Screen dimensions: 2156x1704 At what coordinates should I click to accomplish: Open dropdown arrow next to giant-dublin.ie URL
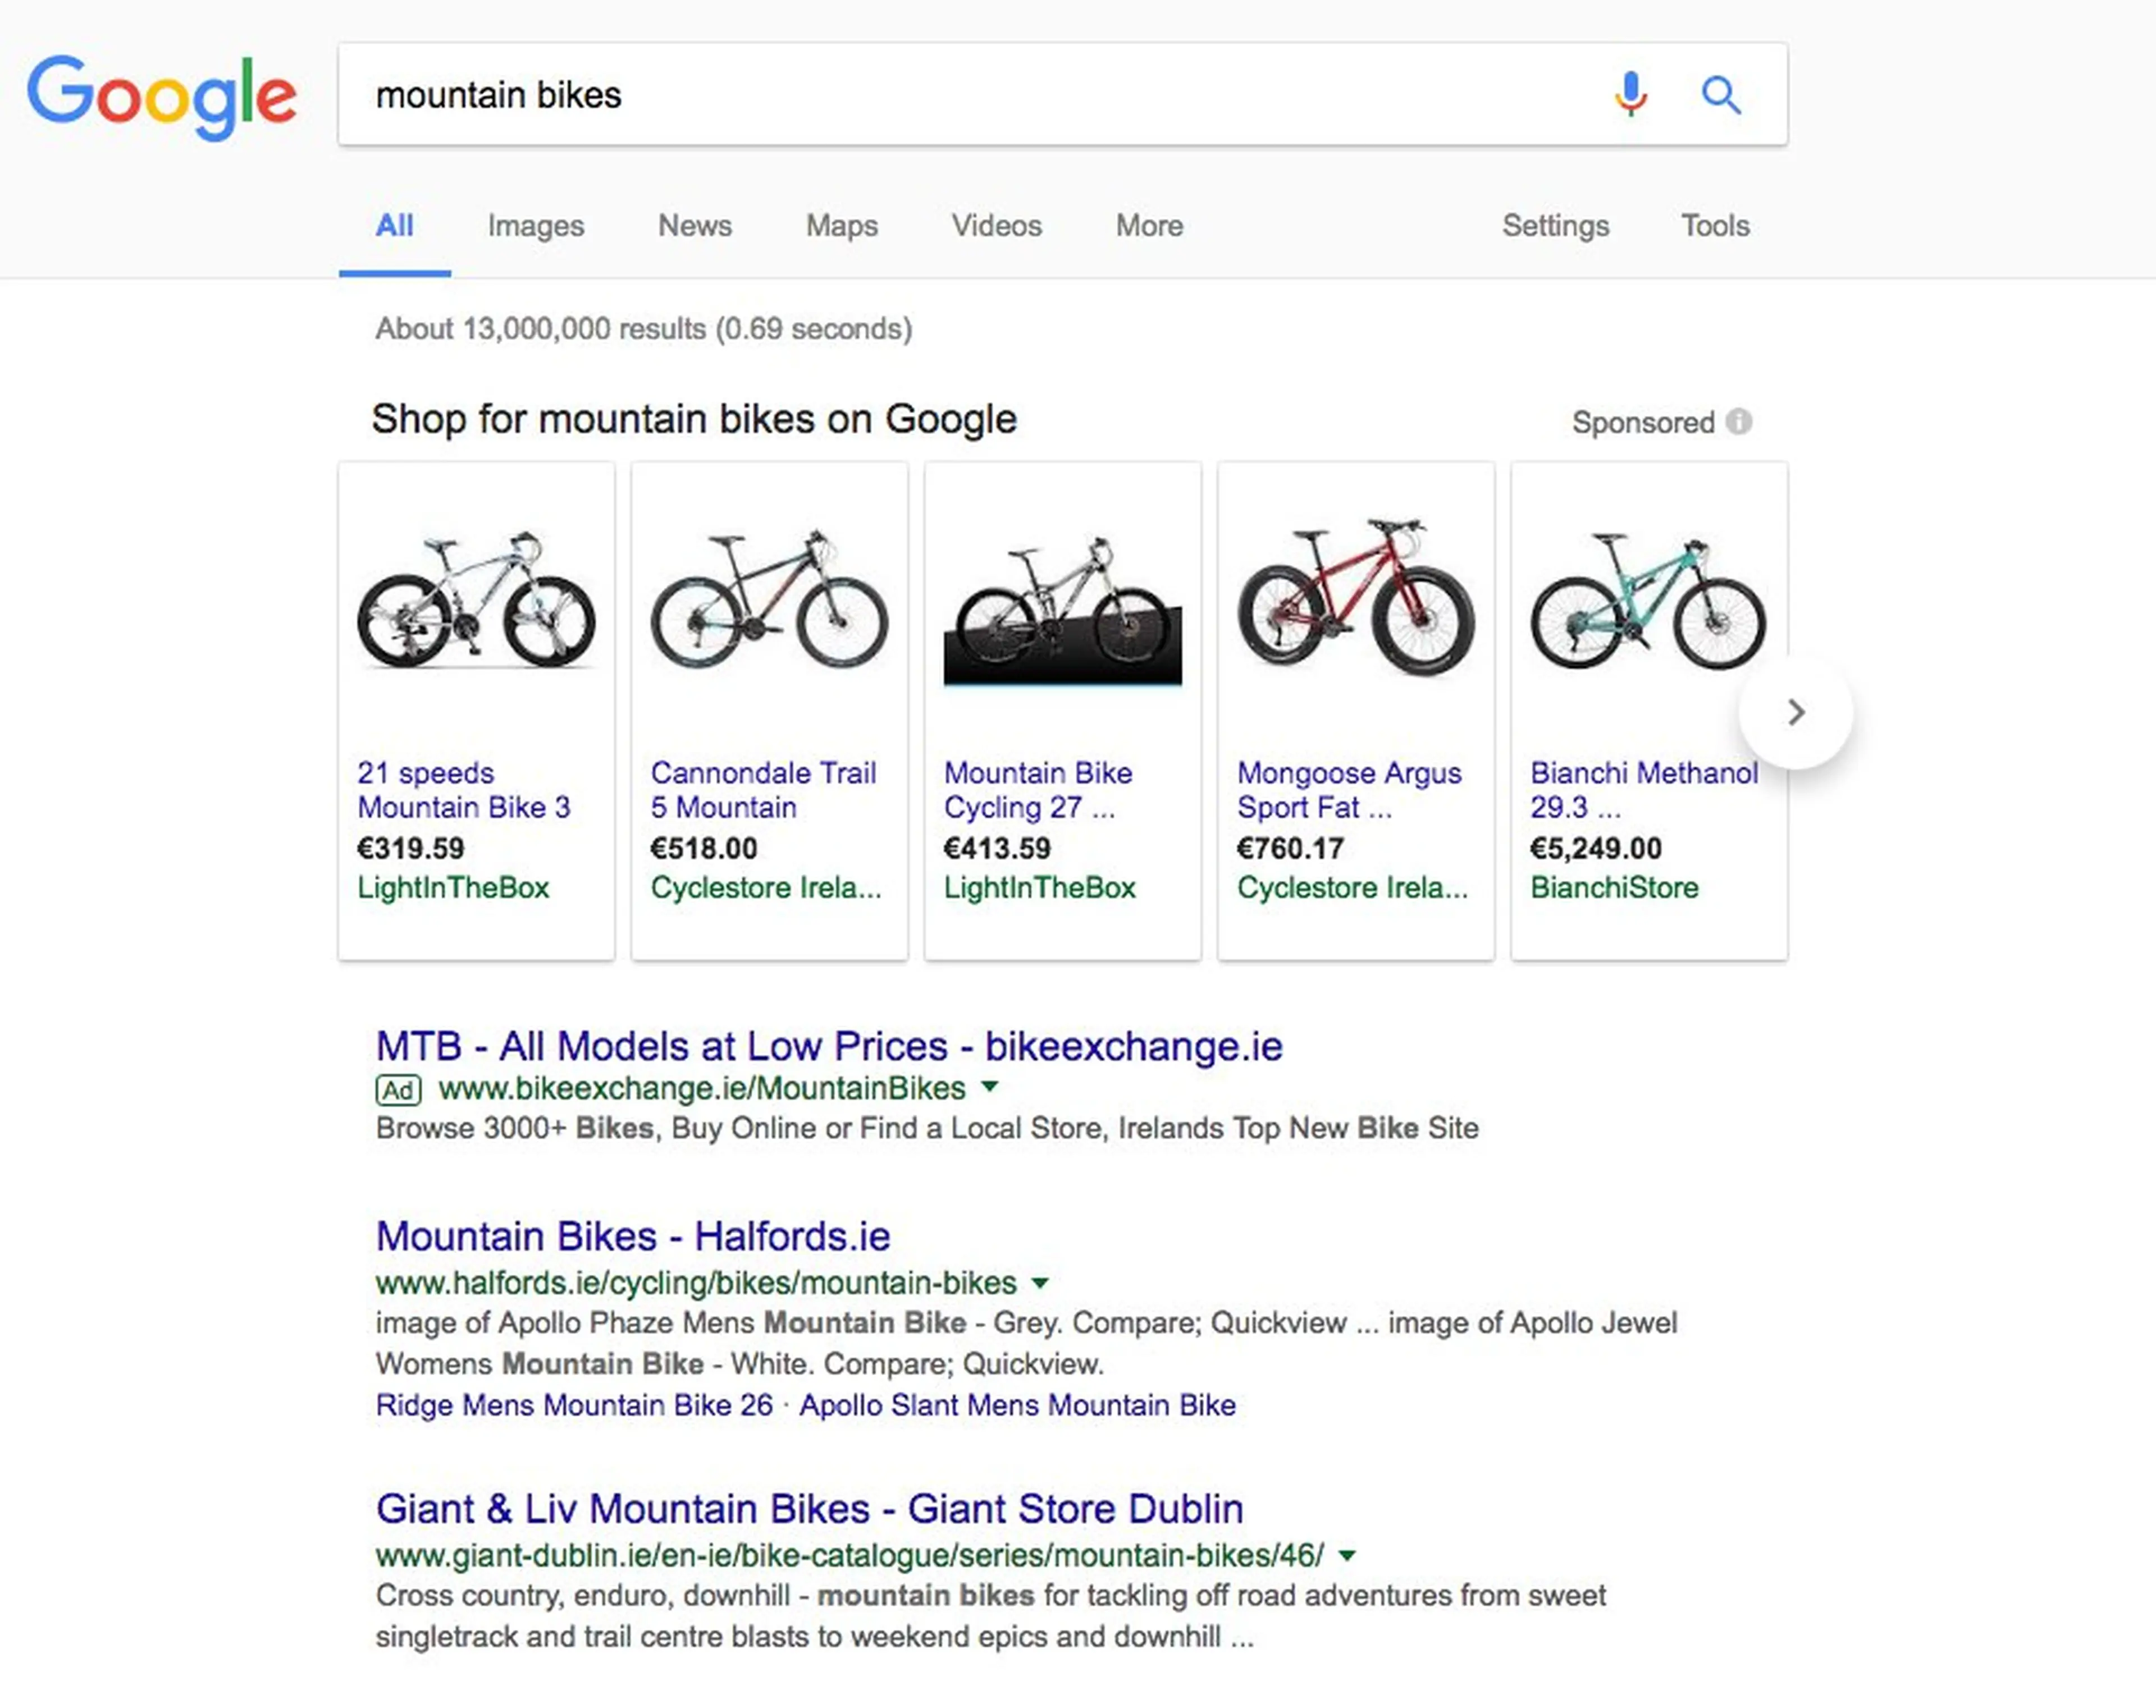click(x=1346, y=1554)
